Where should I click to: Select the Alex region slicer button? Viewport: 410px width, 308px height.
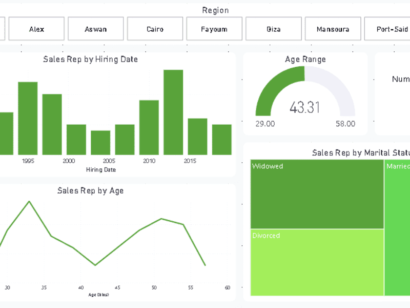(36, 29)
